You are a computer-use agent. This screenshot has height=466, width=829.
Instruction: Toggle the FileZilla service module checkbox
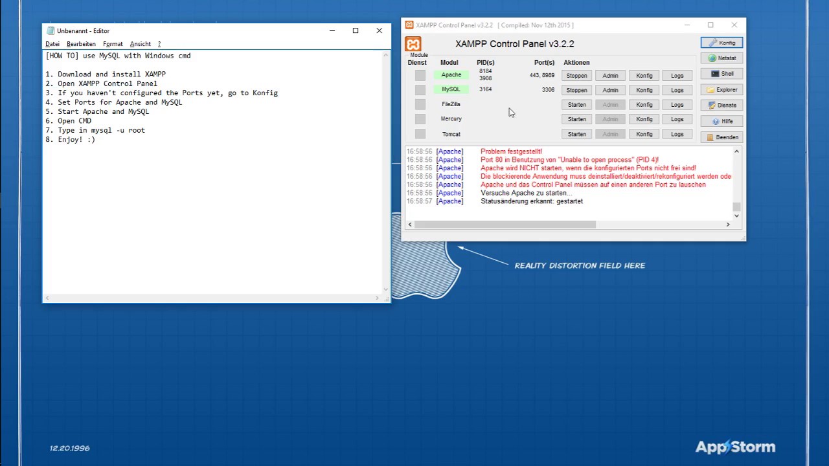(x=420, y=104)
